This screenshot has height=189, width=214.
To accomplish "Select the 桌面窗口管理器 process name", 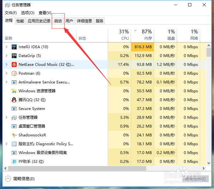I will tap(32, 126).
